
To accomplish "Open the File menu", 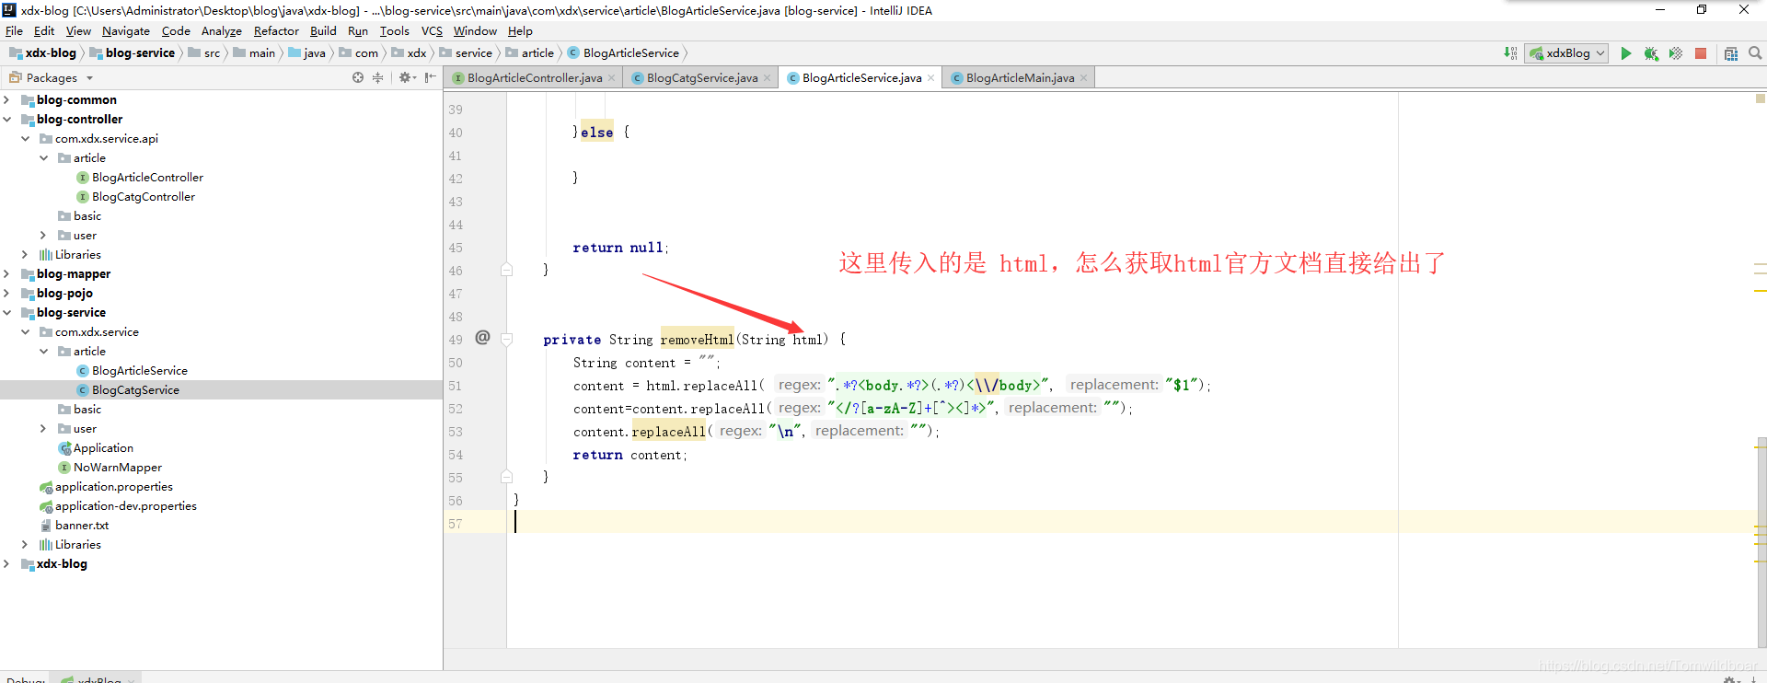I will (14, 31).
